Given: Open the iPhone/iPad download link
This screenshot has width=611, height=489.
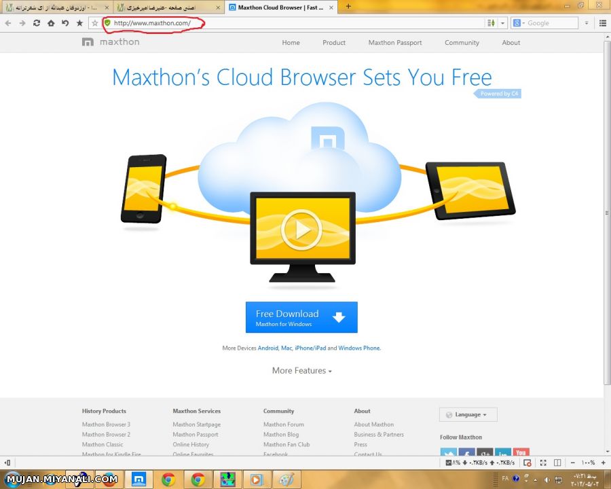Looking at the screenshot, I should pos(310,348).
